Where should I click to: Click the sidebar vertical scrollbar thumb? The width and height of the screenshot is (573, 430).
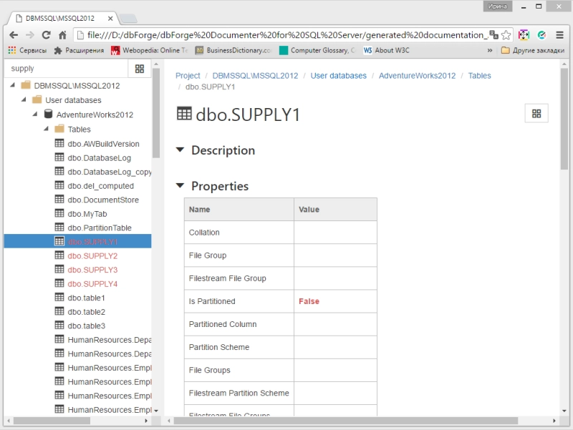tap(156, 113)
